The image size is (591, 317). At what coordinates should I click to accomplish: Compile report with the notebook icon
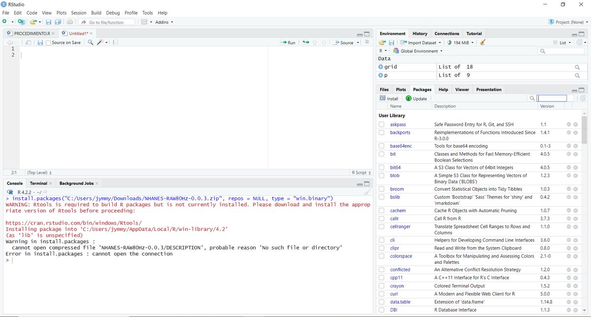point(116,42)
